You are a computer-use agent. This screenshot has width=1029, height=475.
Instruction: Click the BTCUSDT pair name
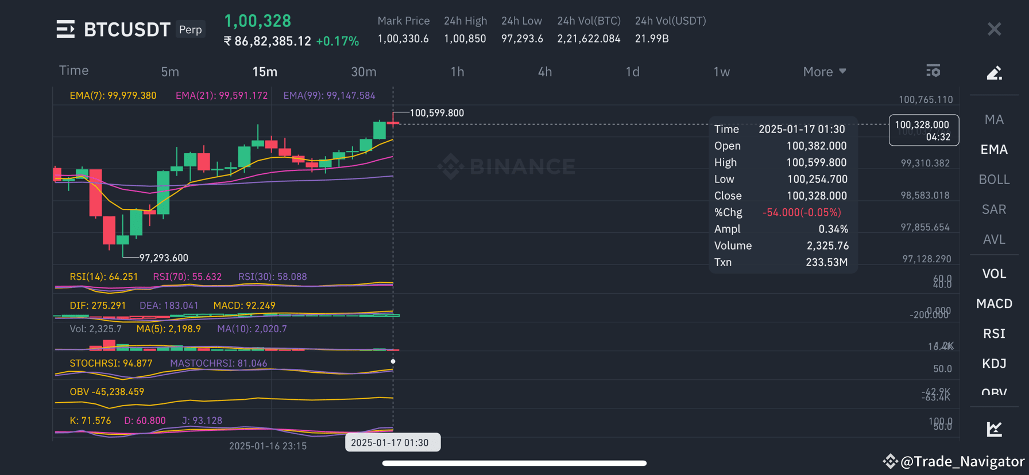click(x=127, y=29)
